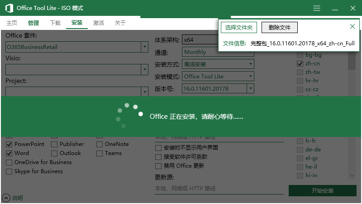Viewport: 362px width, 204px height.
Task: Check the hi-in language checkbox
Action: pyautogui.click(x=300, y=175)
